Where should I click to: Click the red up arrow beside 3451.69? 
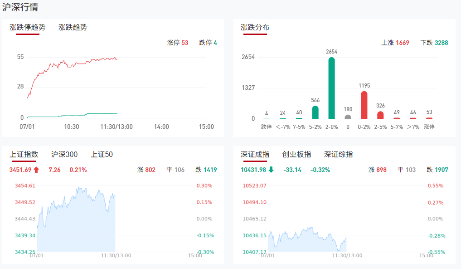37,170
